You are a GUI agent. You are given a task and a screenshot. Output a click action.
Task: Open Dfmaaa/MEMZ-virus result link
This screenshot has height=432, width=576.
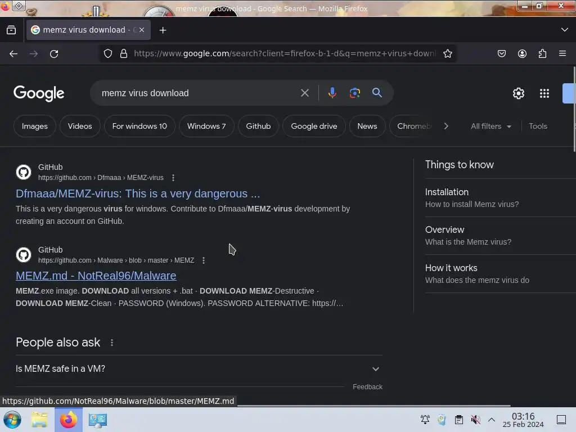138,193
